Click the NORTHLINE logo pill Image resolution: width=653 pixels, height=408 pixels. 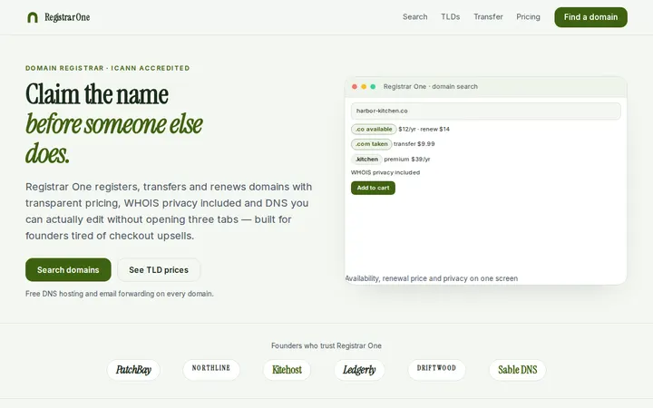click(211, 370)
